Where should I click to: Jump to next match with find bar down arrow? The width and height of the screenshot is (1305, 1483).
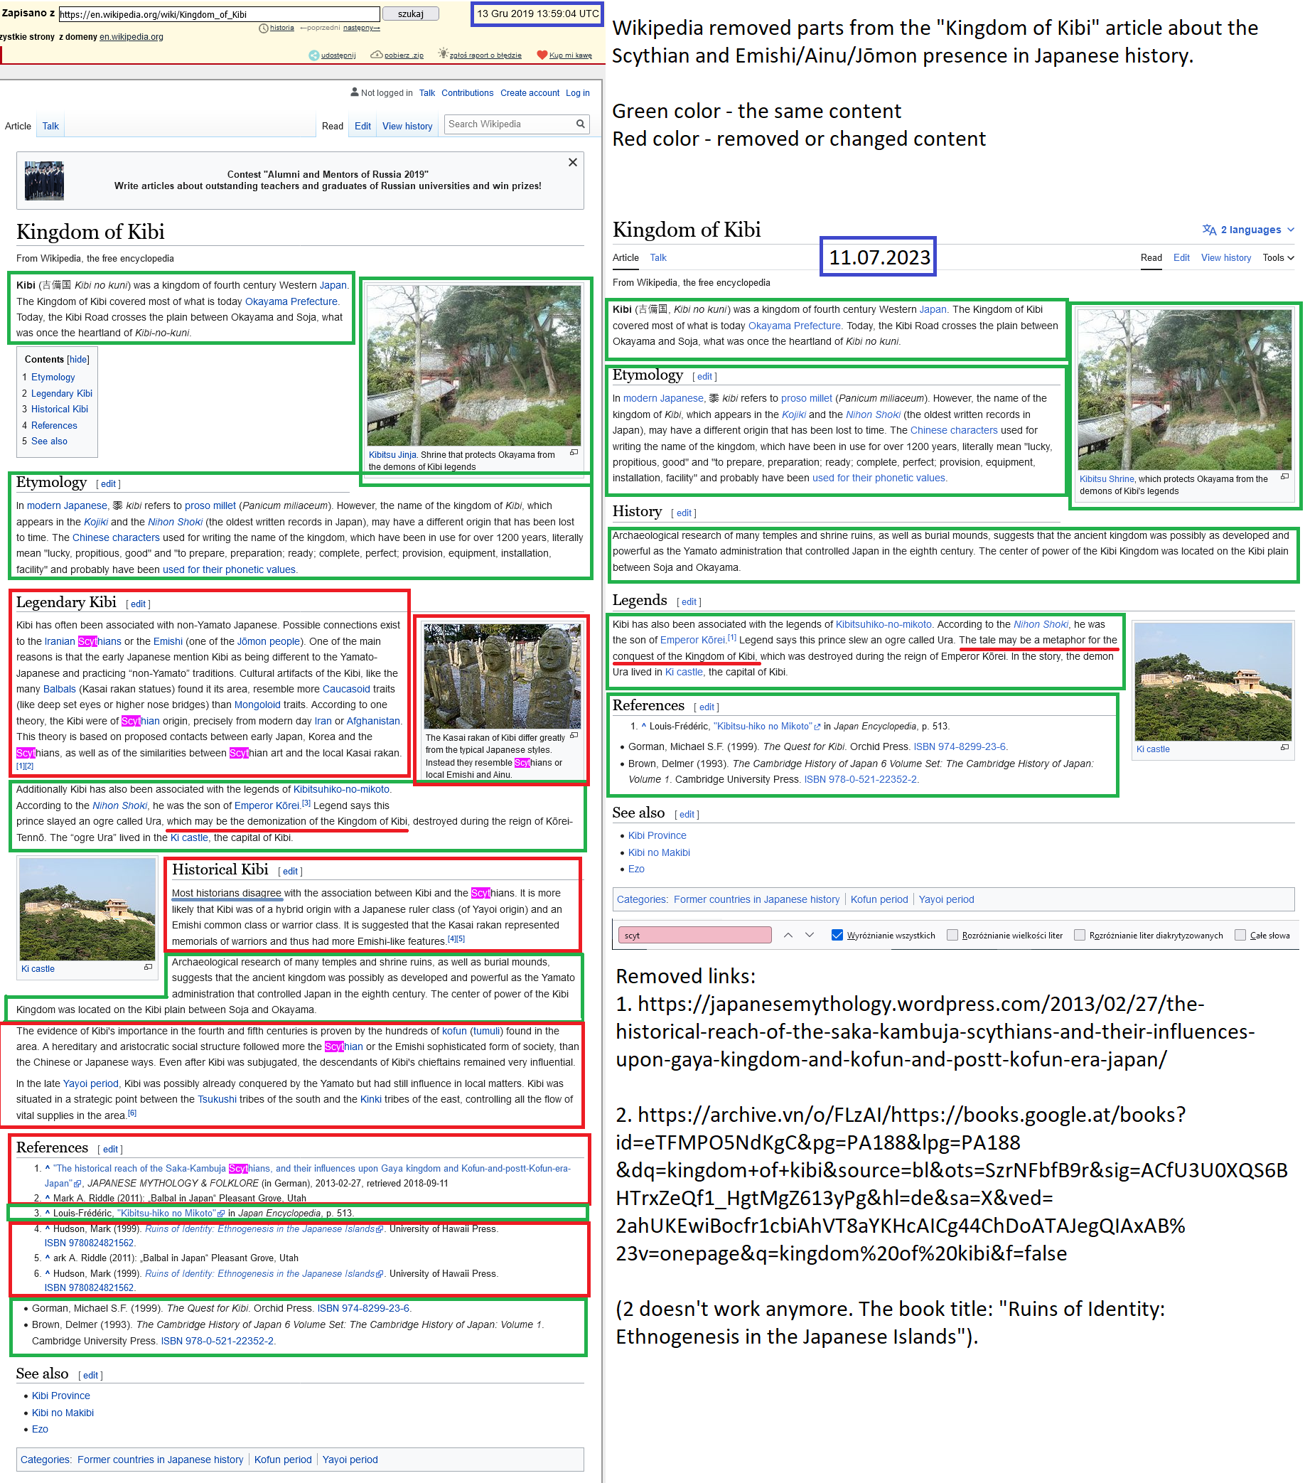click(x=810, y=935)
